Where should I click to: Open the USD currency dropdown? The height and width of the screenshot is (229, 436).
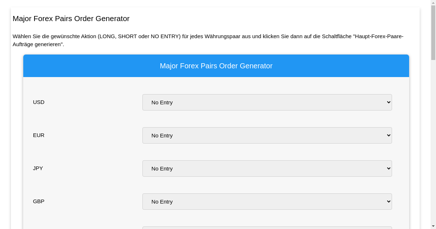coord(267,102)
